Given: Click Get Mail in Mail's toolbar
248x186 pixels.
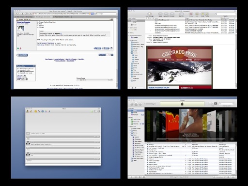Looking at the screenshot, I should [181, 14].
